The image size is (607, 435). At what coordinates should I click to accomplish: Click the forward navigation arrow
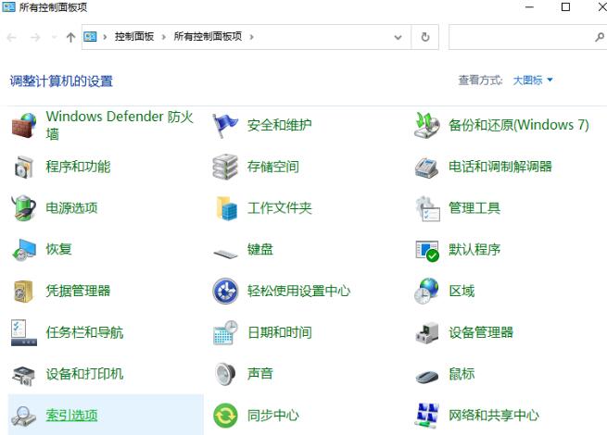tap(35, 37)
